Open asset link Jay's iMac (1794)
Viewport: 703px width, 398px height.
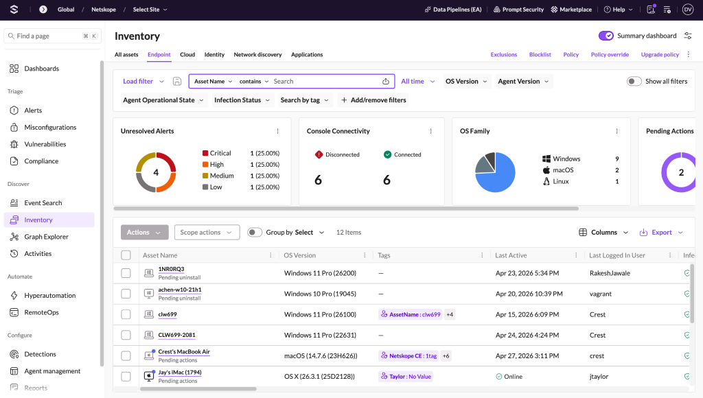(x=180, y=373)
